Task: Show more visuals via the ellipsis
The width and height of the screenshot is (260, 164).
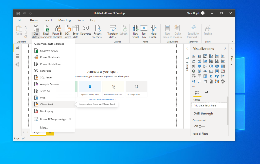Action: [194, 86]
